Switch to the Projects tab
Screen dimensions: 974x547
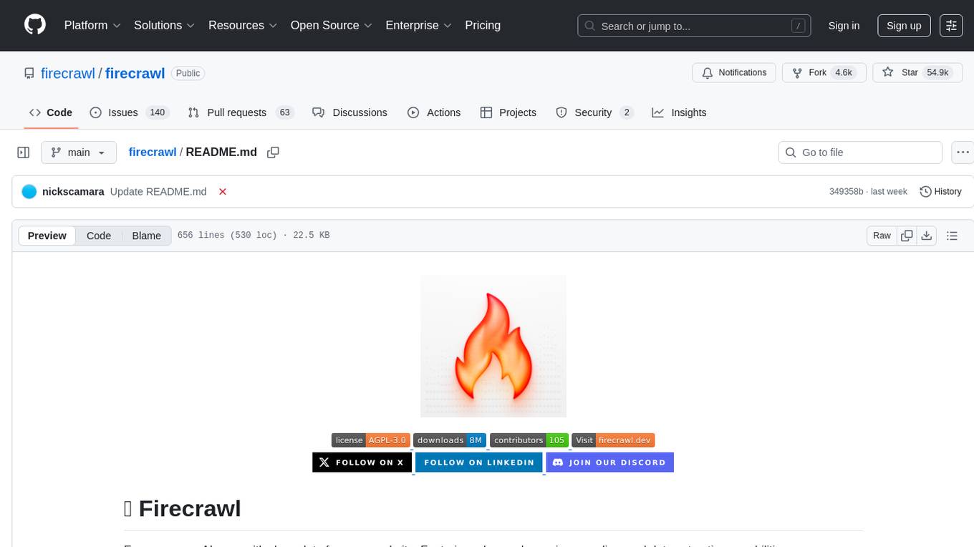coord(508,112)
